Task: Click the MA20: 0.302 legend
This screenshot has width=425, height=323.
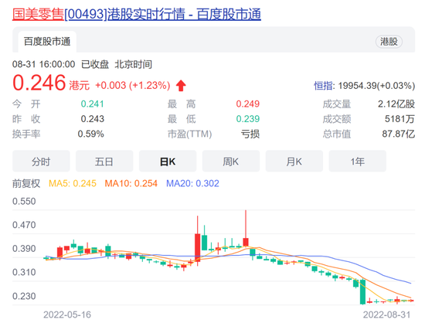Action: [192, 183]
